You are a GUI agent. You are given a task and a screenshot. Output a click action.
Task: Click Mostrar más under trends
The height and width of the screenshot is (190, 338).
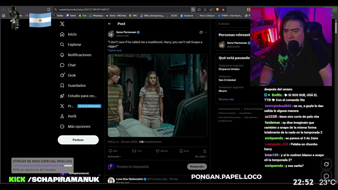tap(226, 99)
